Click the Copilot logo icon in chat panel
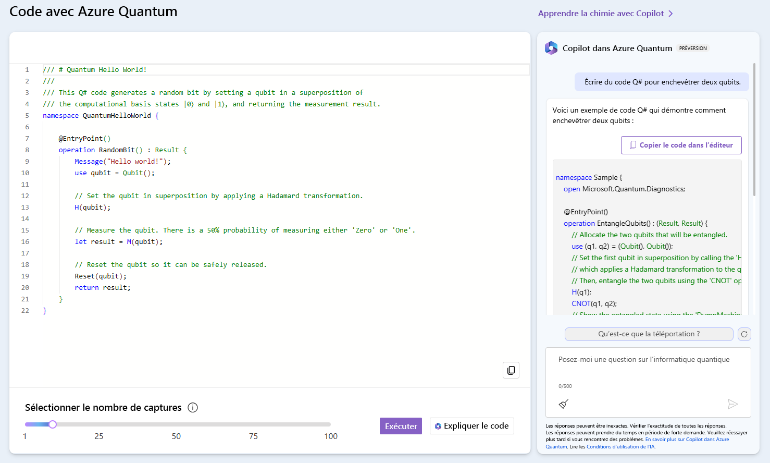The image size is (770, 463). [x=551, y=48]
